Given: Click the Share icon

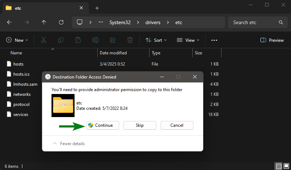Looking at the screenshot, I should (113, 40).
